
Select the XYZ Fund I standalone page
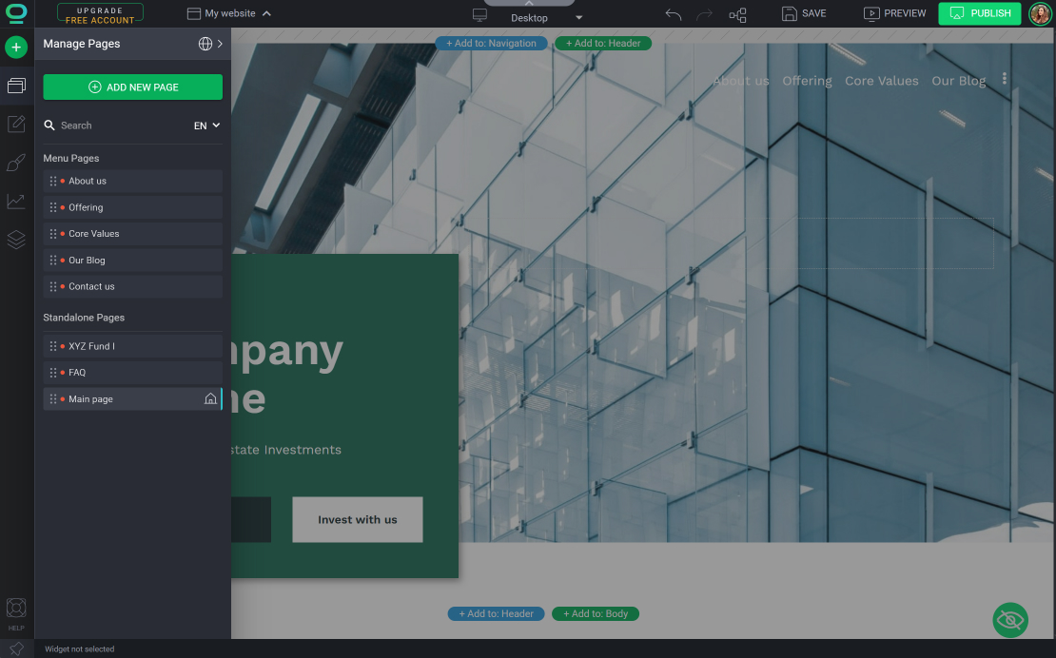132,346
